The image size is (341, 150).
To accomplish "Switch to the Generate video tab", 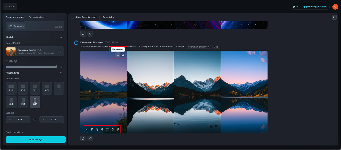I will [37, 17].
